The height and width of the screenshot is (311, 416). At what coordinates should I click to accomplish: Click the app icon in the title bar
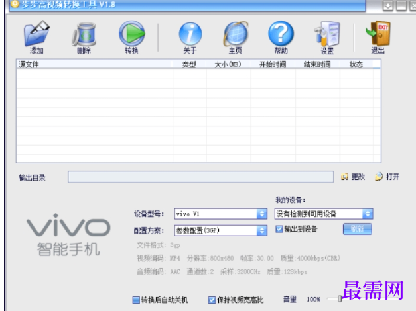[15, 4]
